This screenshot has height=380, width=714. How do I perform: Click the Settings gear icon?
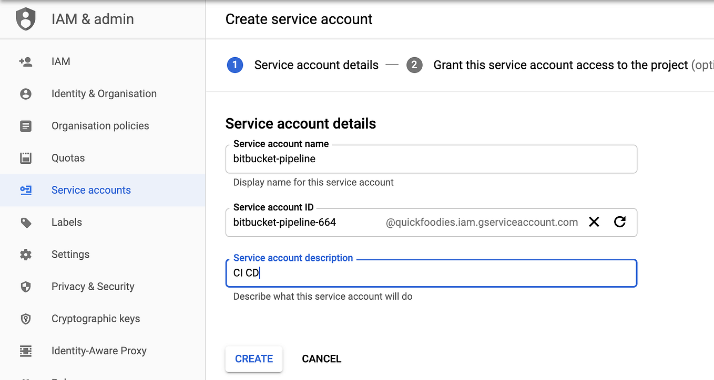26,255
